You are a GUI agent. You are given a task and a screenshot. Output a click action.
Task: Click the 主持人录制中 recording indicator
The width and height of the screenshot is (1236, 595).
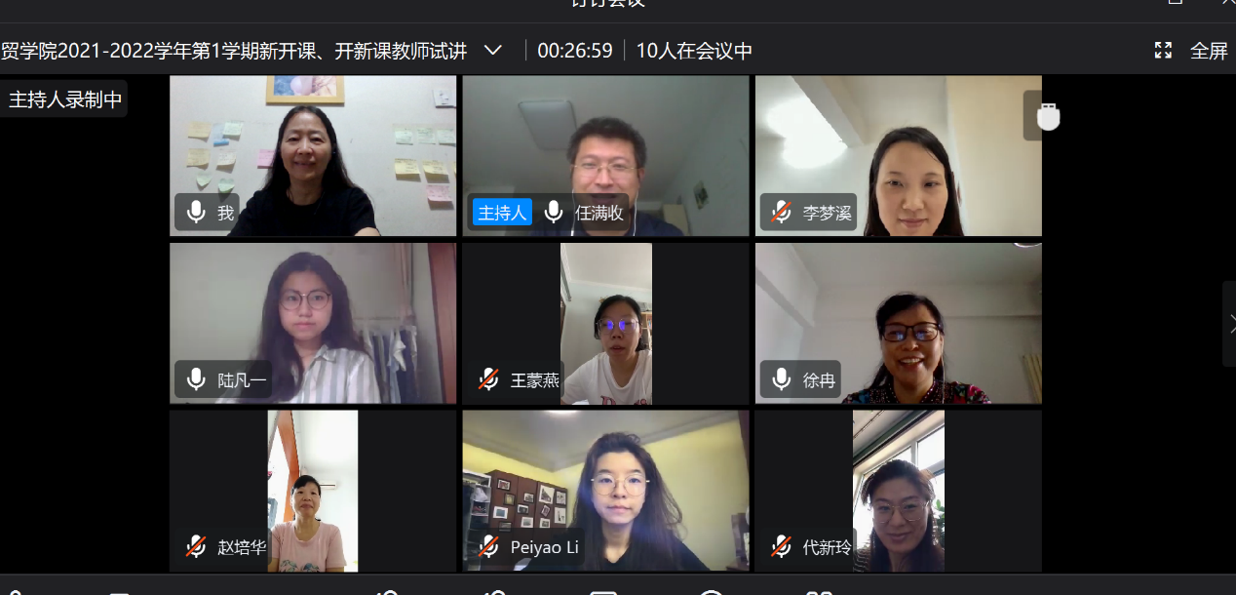pos(64,99)
